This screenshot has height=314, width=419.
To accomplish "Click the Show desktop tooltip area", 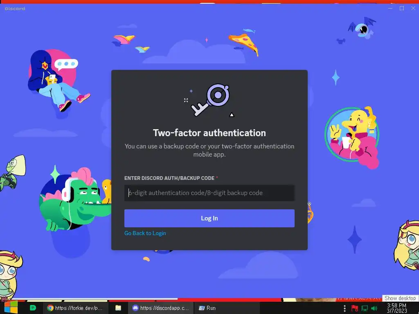I will [400, 298].
